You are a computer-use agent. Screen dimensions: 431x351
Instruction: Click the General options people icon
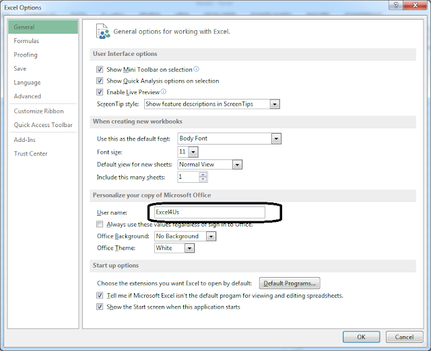click(103, 32)
